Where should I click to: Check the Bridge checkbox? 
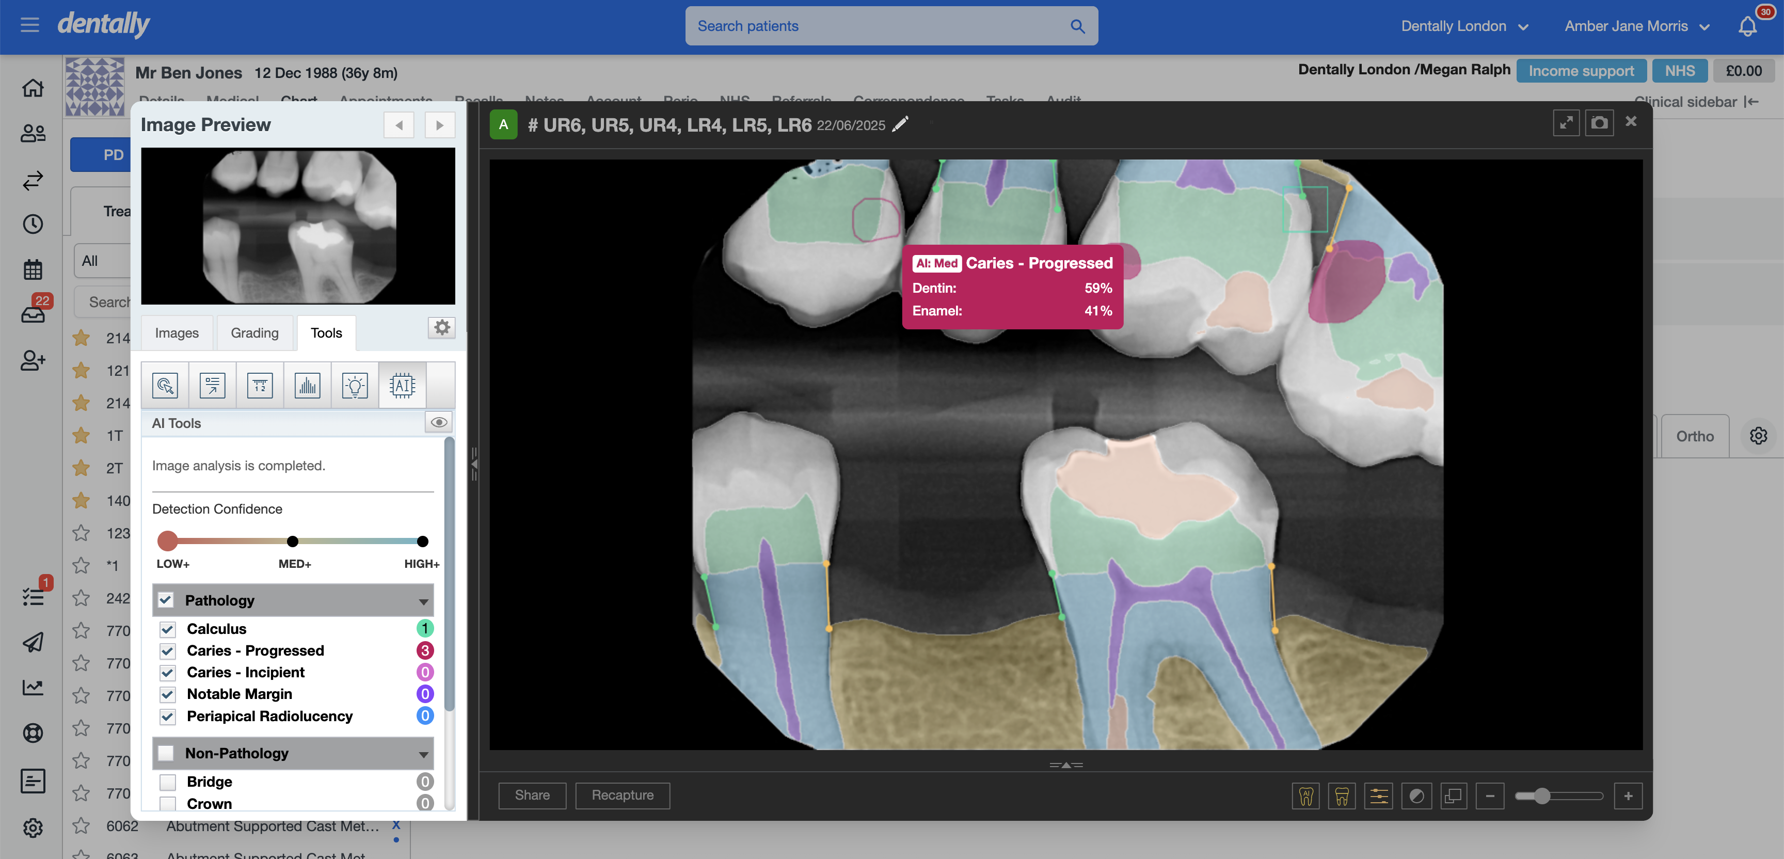click(x=167, y=782)
